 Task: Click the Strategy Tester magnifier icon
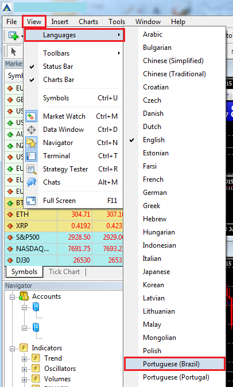pyautogui.click(x=31, y=169)
